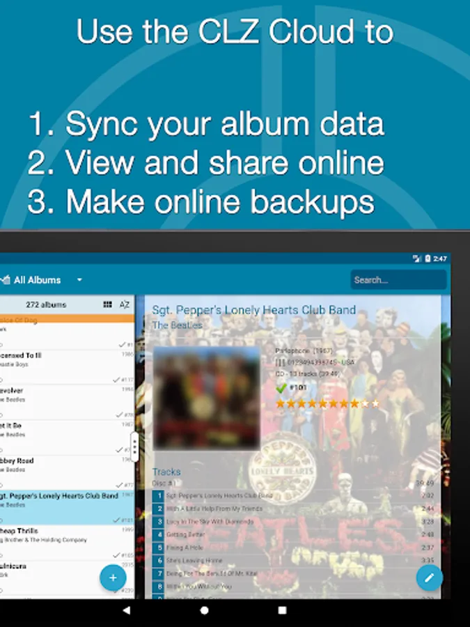This screenshot has width=470, height=627.
Task: Open the A-Z sort options icon
Action: [x=125, y=304]
